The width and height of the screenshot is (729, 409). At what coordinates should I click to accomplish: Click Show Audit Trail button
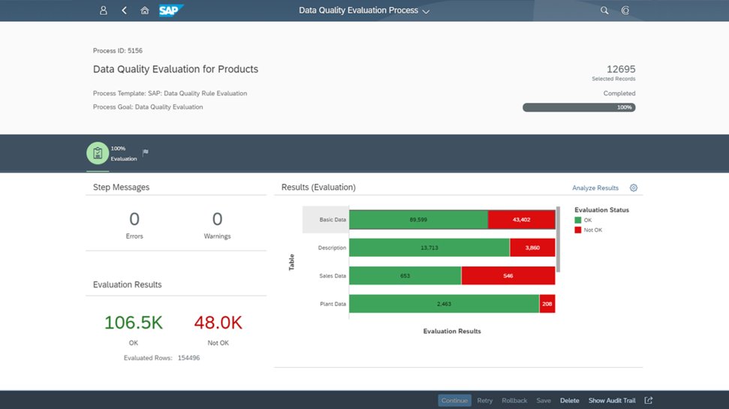click(612, 400)
